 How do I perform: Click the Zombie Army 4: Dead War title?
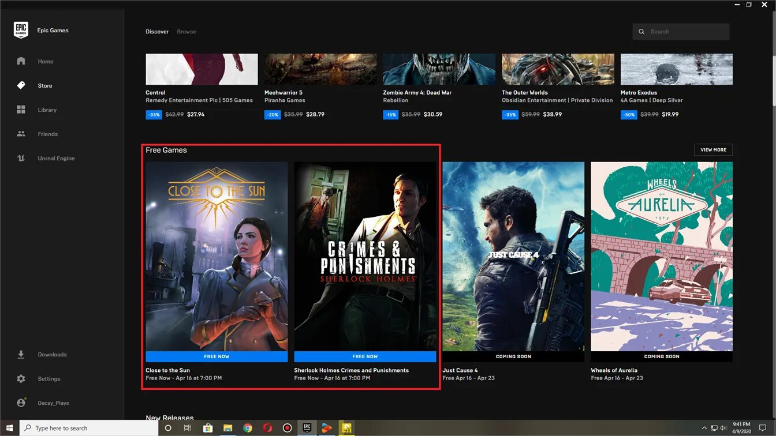click(417, 92)
